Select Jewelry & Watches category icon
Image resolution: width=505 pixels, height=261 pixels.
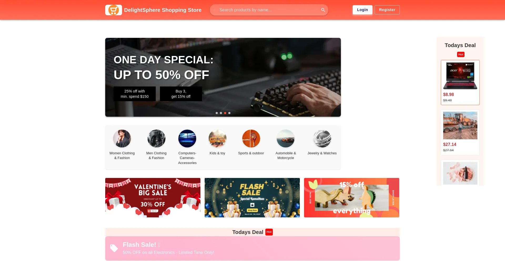tap(322, 139)
